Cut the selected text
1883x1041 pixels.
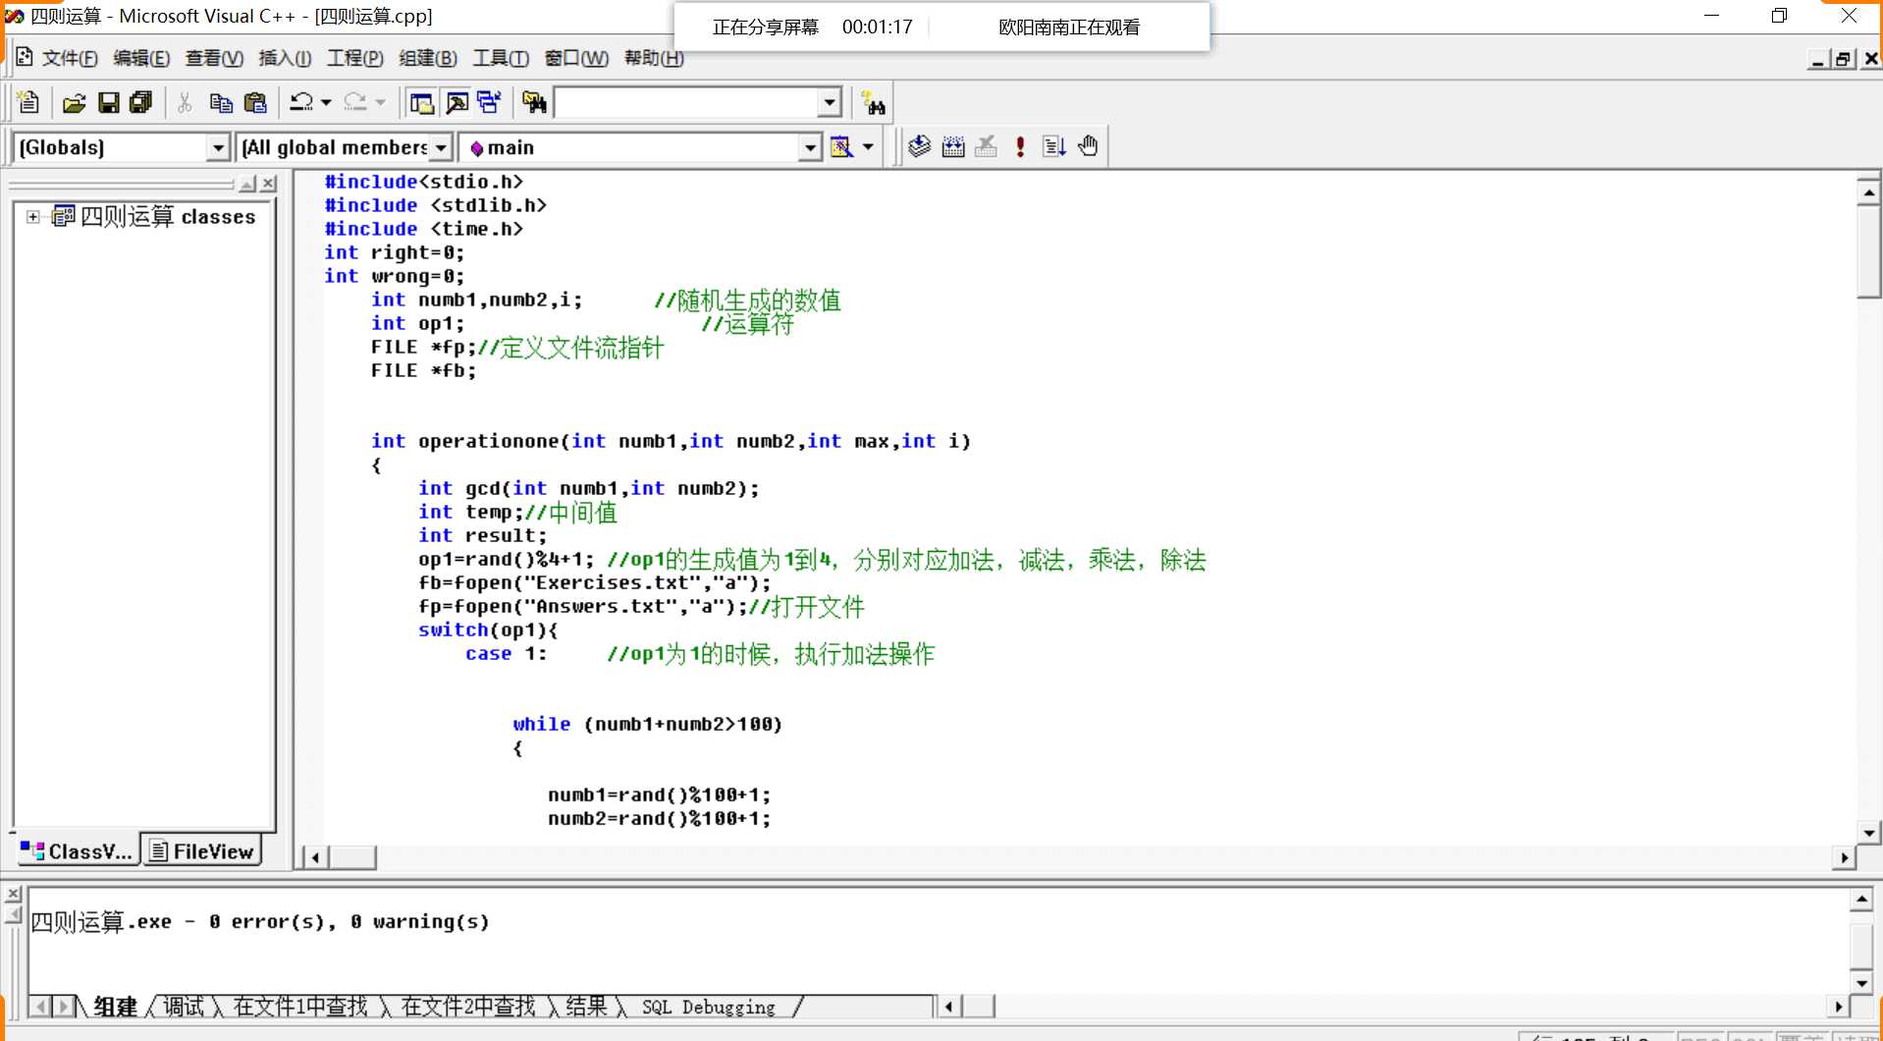(x=185, y=102)
